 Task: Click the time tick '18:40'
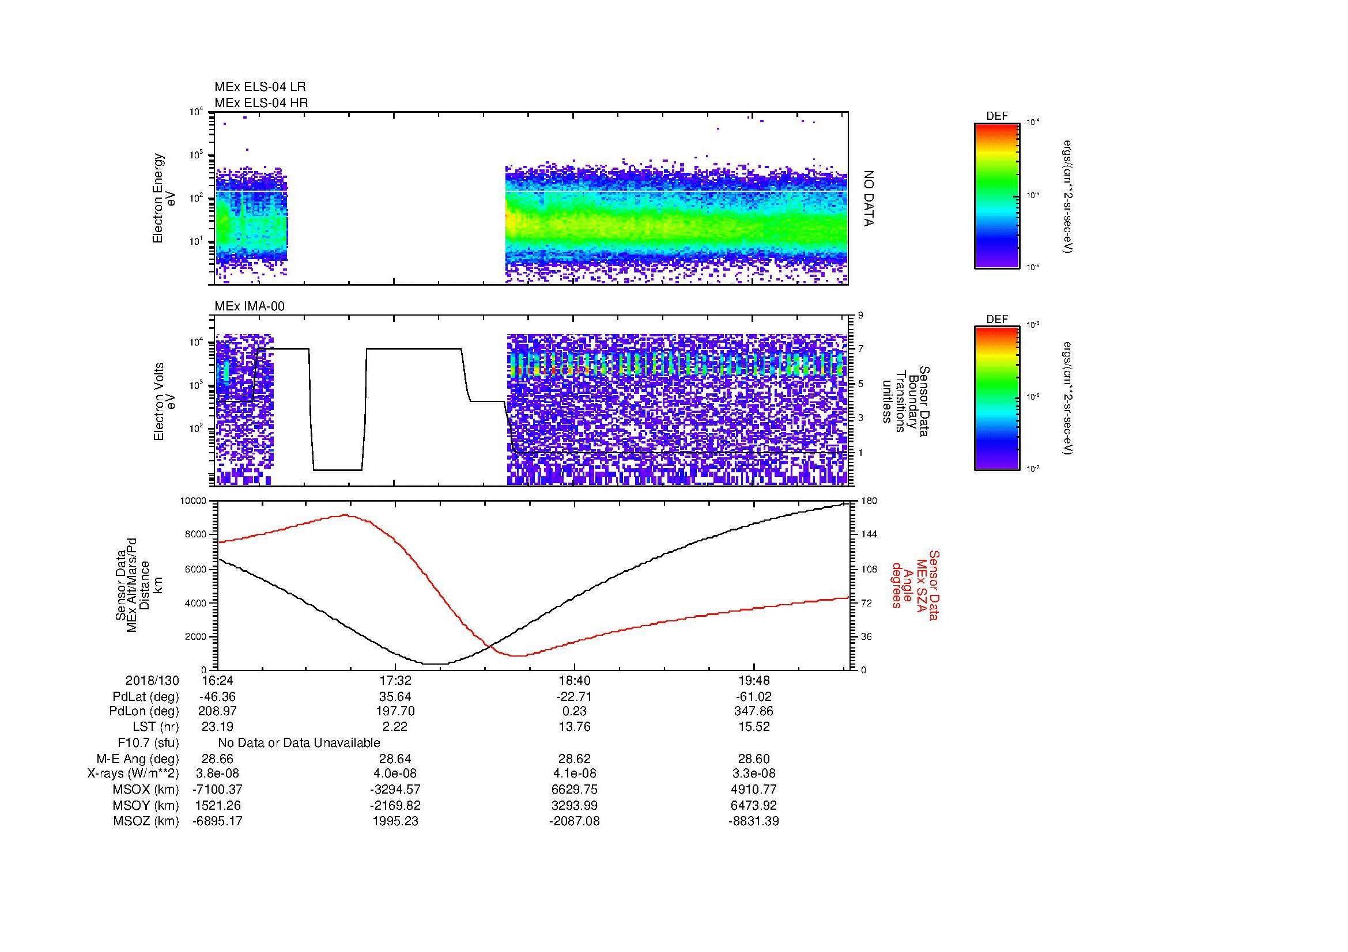point(575,680)
